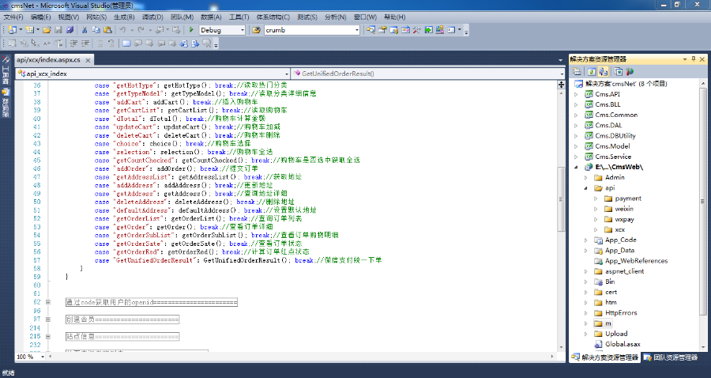Click the crumb search input field
The image size is (711, 378).
pos(310,30)
